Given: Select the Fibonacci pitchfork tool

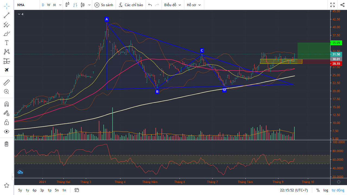Looking at the screenshot, I should 7,25.
